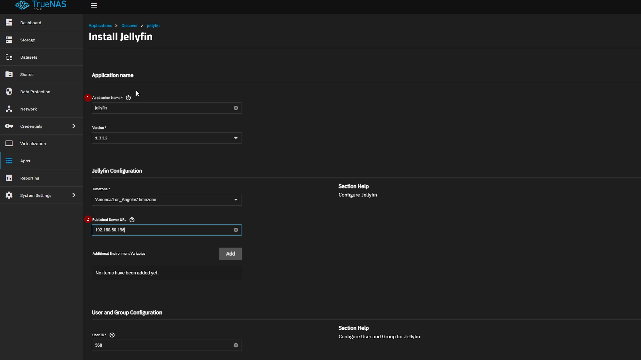Clear the Application Name field
This screenshot has width=641, height=360.
236,108
